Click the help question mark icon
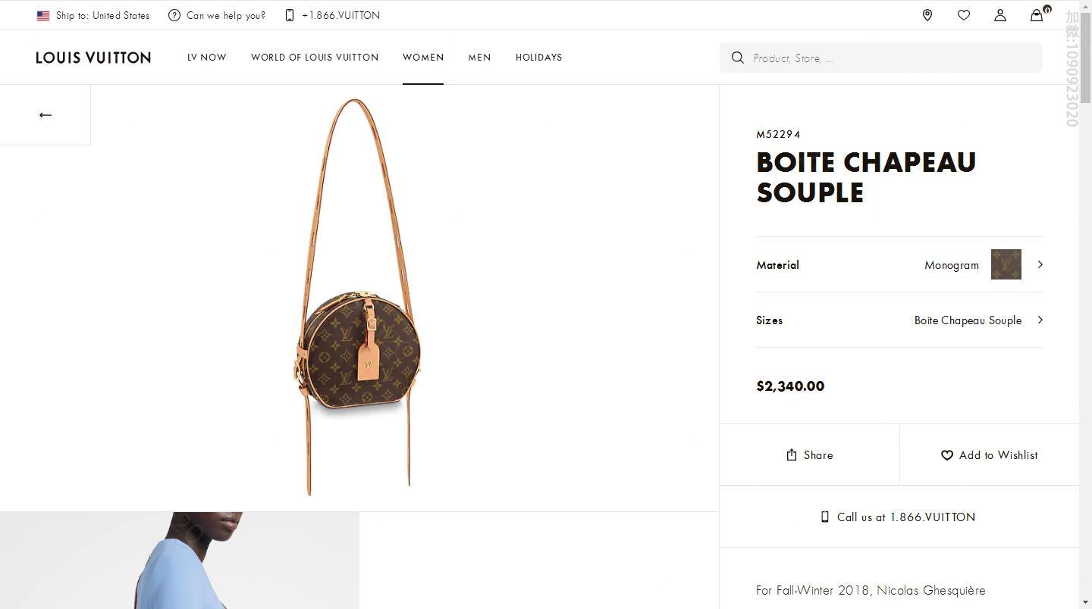Screen dimensions: 1092x609 point(174,15)
